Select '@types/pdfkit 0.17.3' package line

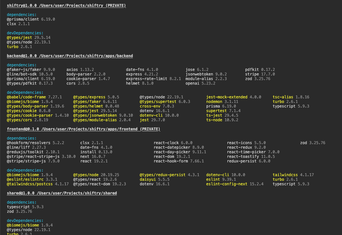click(30, 83)
